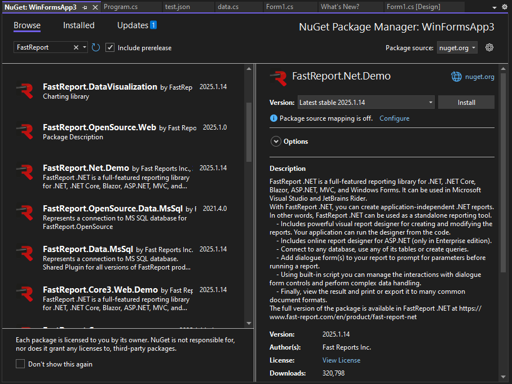The width and height of the screenshot is (512, 384).
Task: Toggle Include prerelease checkbox
Action: pos(110,48)
